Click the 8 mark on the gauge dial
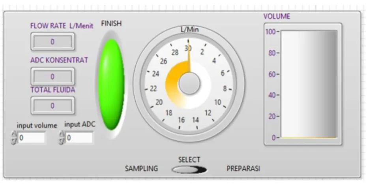367x185 pixels. tap(225, 89)
